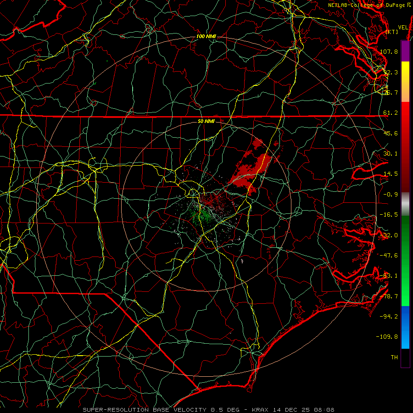Click the [KT] units label
Viewport: 413px width, 413px height.
(x=391, y=32)
